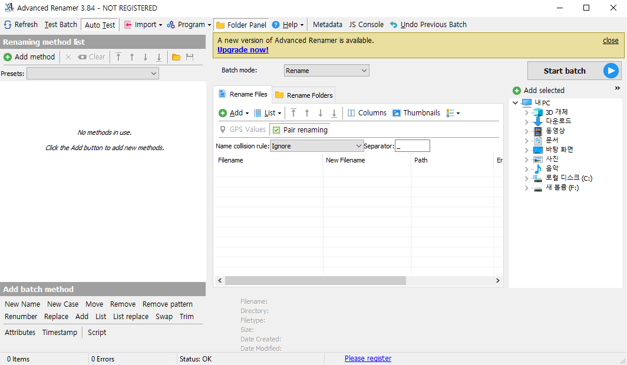Switch to the Rename Files tab
Screen dimensions: 627x365
click(x=243, y=94)
